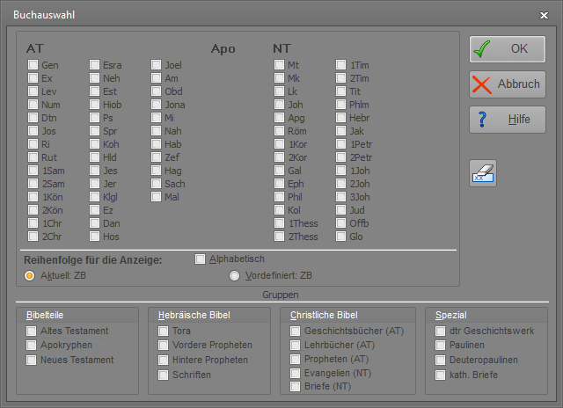This screenshot has height=408, width=563.
Task: Choose the Vordefiniert: ZB radio option
Action: click(234, 275)
